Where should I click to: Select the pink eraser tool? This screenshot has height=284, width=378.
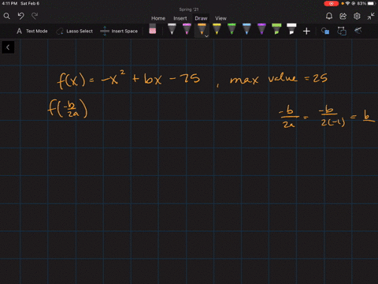(153, 29)
